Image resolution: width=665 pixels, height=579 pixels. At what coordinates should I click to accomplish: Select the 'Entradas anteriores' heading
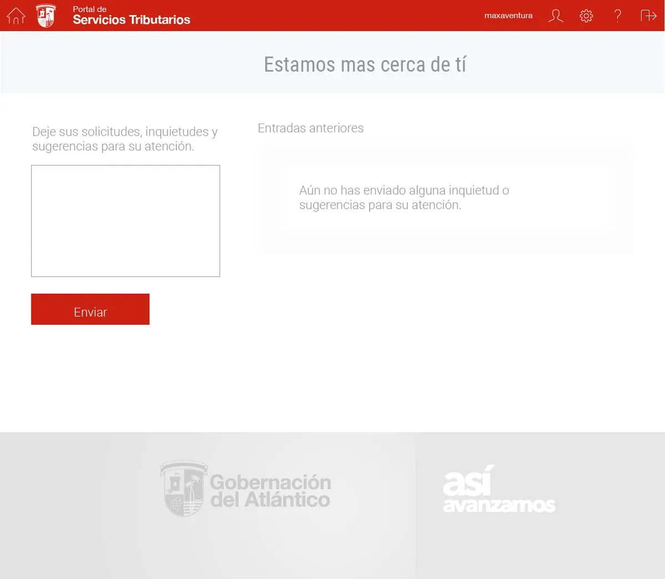(x=311, y=128)
